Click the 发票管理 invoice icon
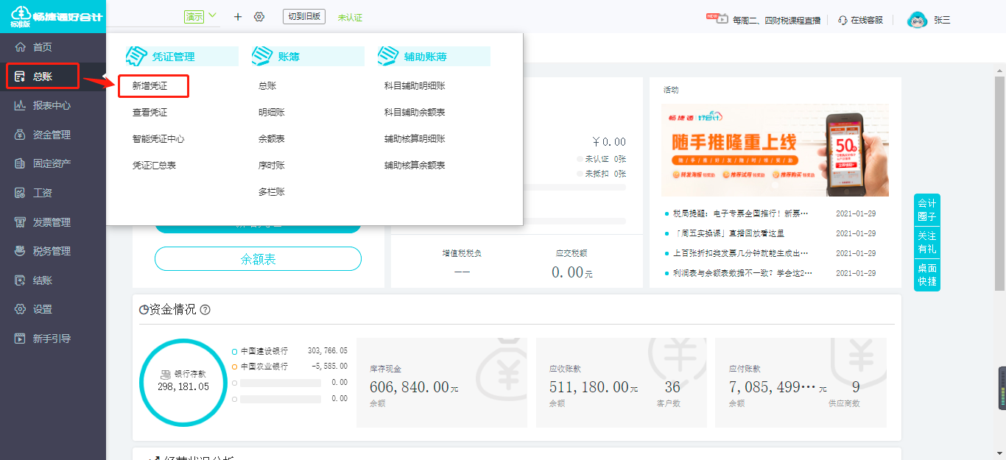Screen dimensions: 1006x460 [20, 222]
